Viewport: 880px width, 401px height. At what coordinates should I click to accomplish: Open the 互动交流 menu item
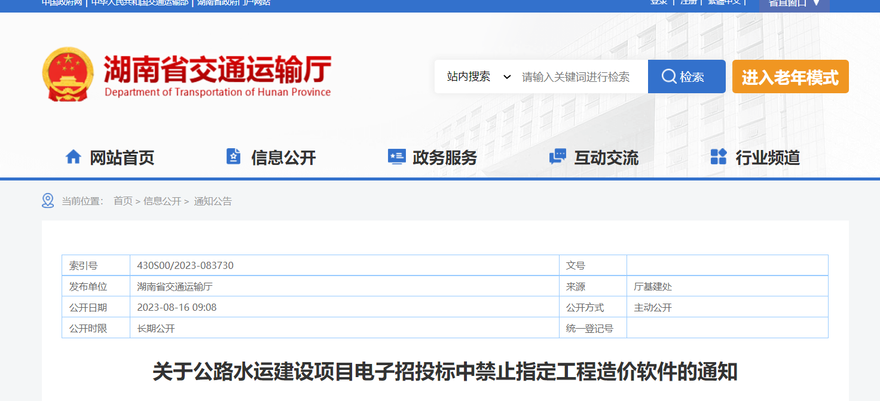coord(607,156)
